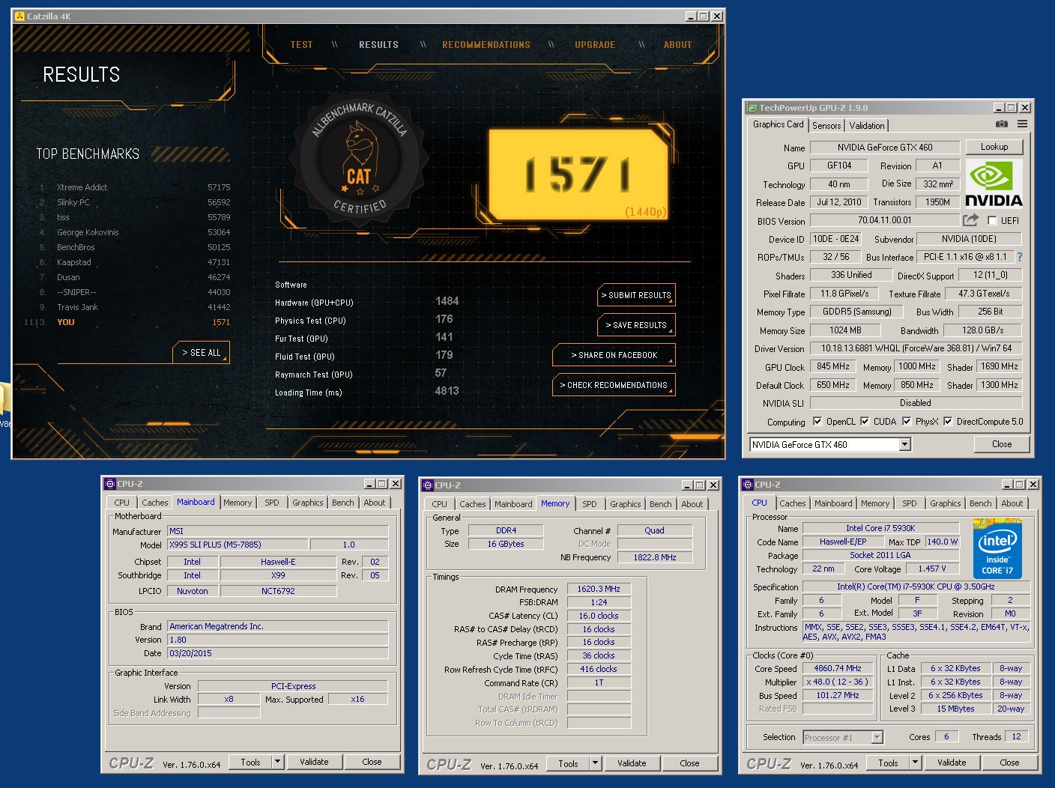
Task: Click CHECK RECOMMENDATIONS button
Action: tap(614, 385)
